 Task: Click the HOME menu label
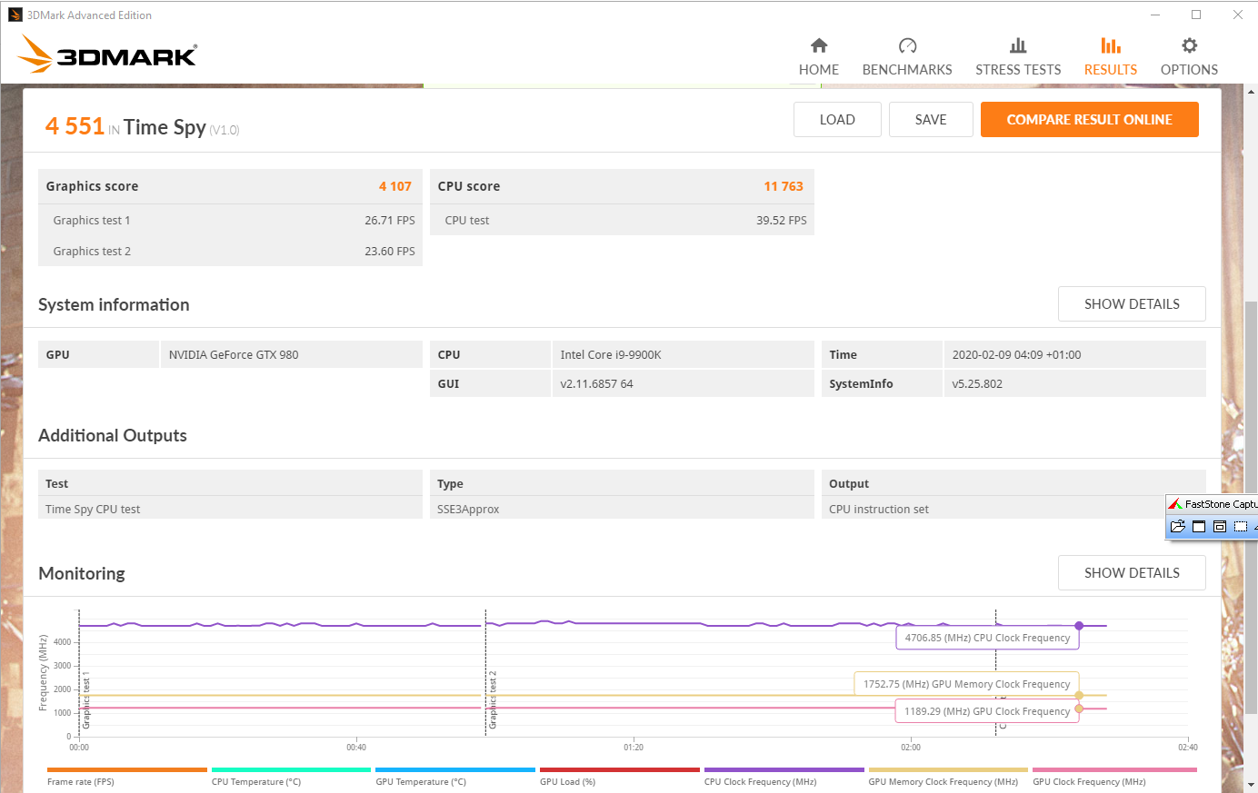[x=819, y=70]
